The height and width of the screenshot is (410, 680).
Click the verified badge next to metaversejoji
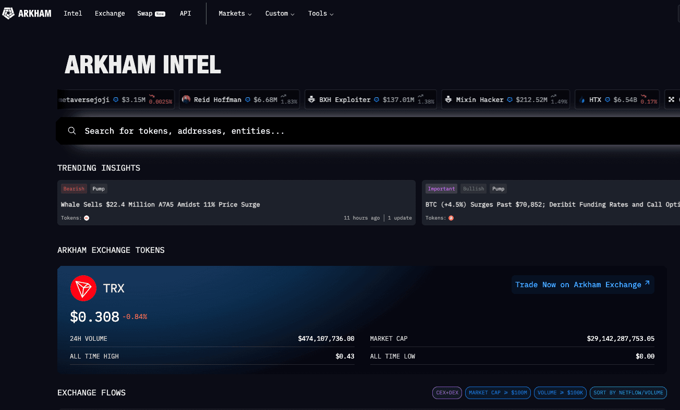(116, 99)
